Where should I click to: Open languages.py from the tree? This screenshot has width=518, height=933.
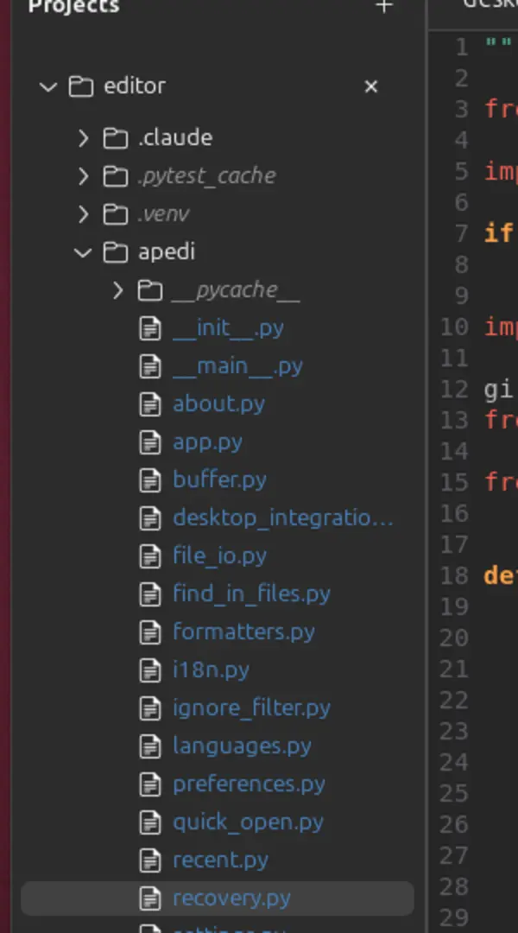[242, 747]
